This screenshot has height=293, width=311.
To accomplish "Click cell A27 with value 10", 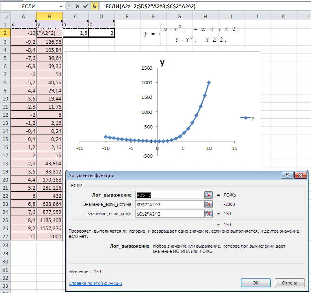I will pyautogui.click(x=24, y=236).
